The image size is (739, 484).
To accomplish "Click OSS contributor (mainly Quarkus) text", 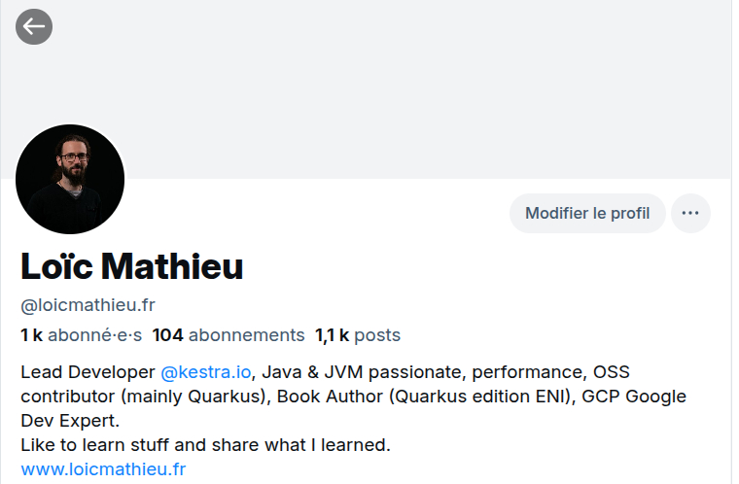I will coord(146,397).
